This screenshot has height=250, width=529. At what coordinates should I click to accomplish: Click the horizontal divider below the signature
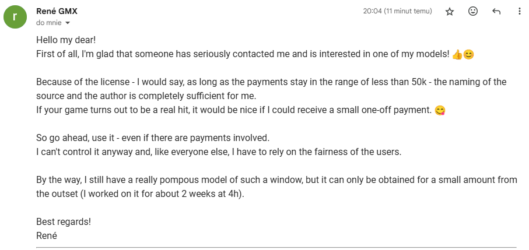(x=276, y=248)
